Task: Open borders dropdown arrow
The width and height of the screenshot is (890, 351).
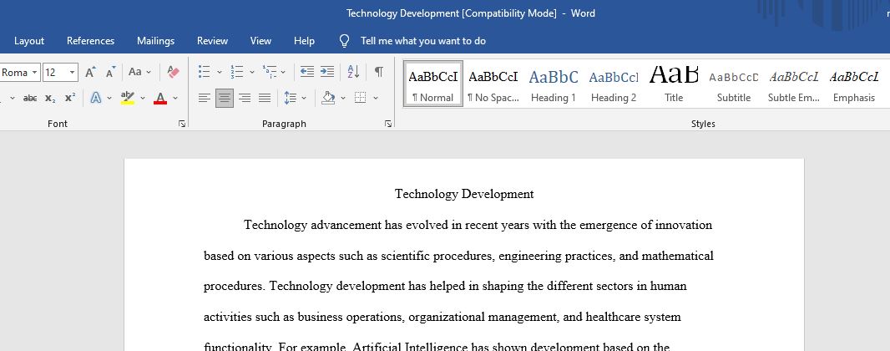Action: pos(376,99)
